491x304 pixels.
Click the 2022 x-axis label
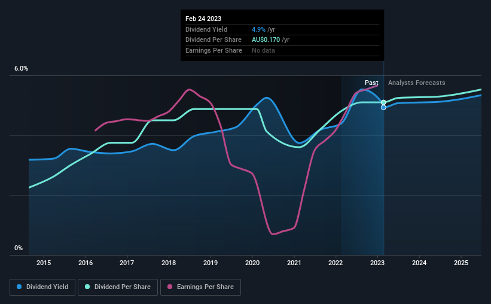coord(336,263)
